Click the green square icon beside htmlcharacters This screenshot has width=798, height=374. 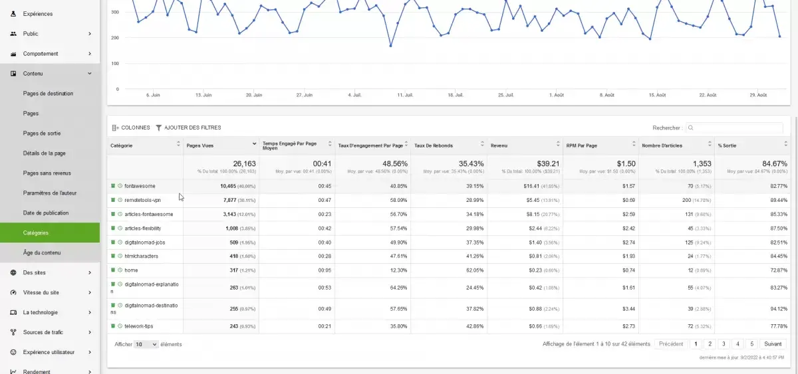[x=113, y=256]
